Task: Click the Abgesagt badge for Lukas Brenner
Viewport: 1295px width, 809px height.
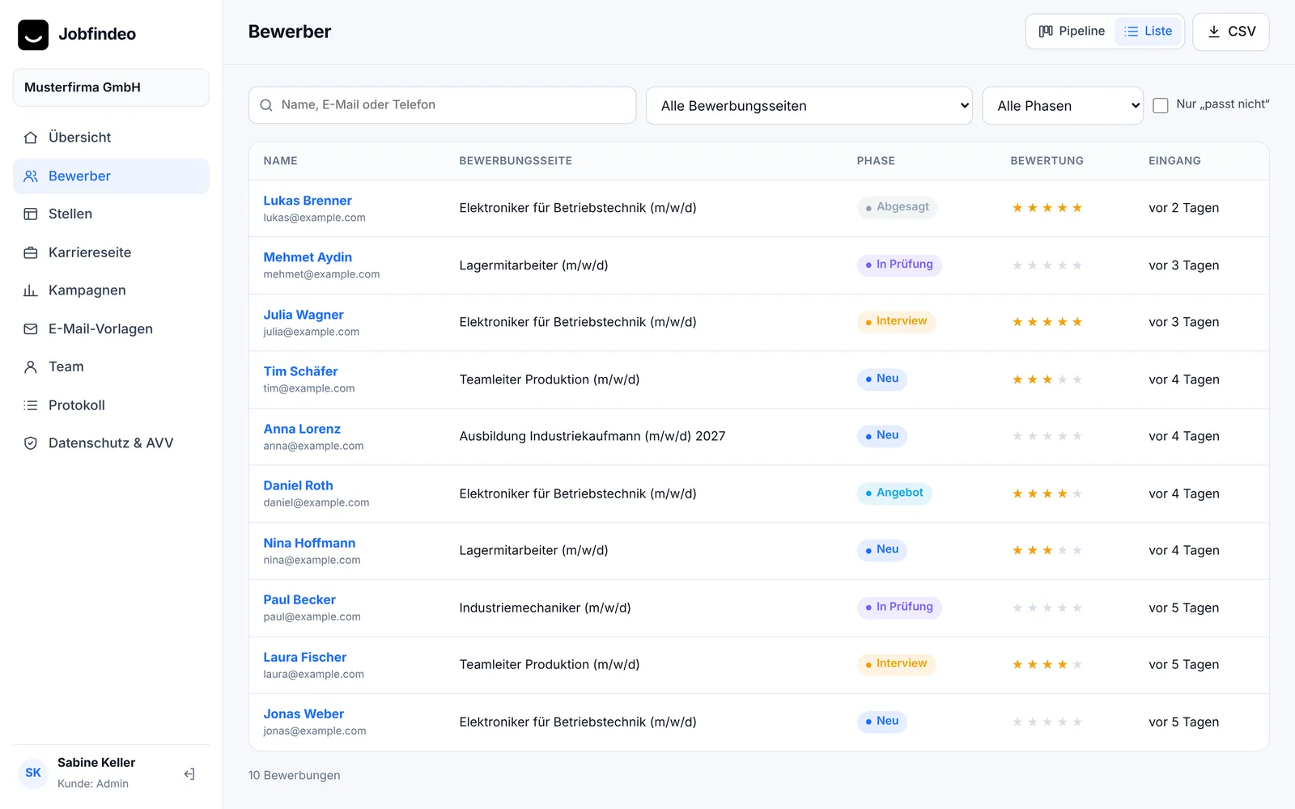Action: [897, 207]
